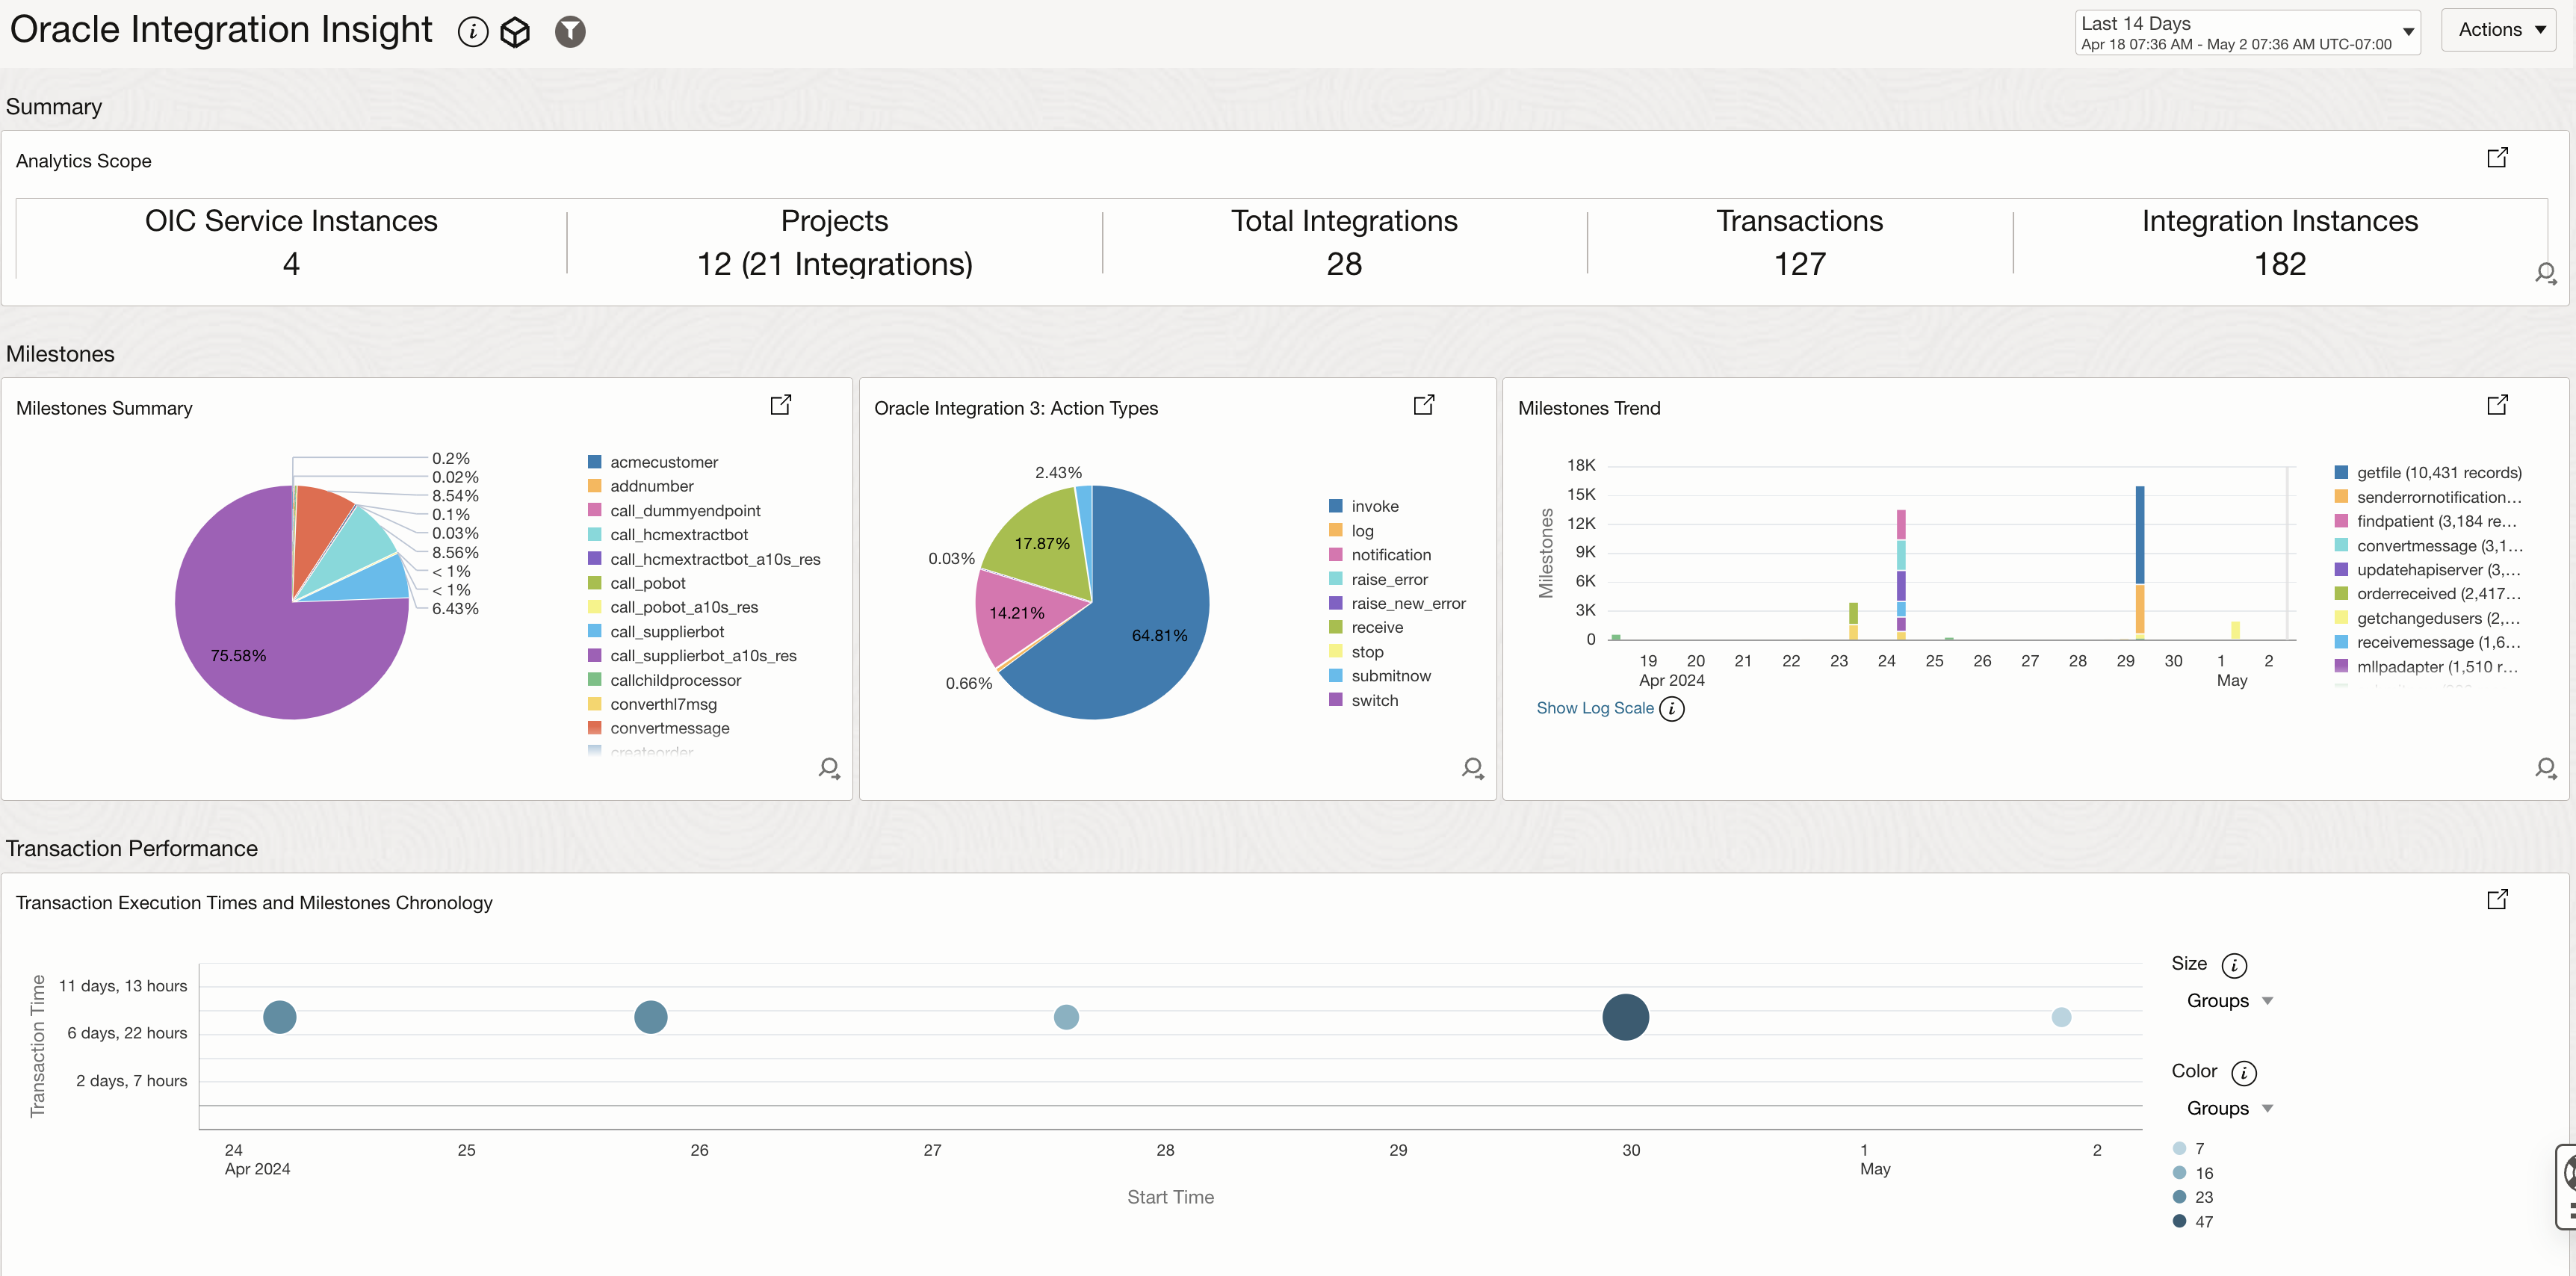Screen dimensions: 2576x1276
Task: Open Analytics Scope in new window icon
Action: pyautogui.click(x=2497, y=158)
